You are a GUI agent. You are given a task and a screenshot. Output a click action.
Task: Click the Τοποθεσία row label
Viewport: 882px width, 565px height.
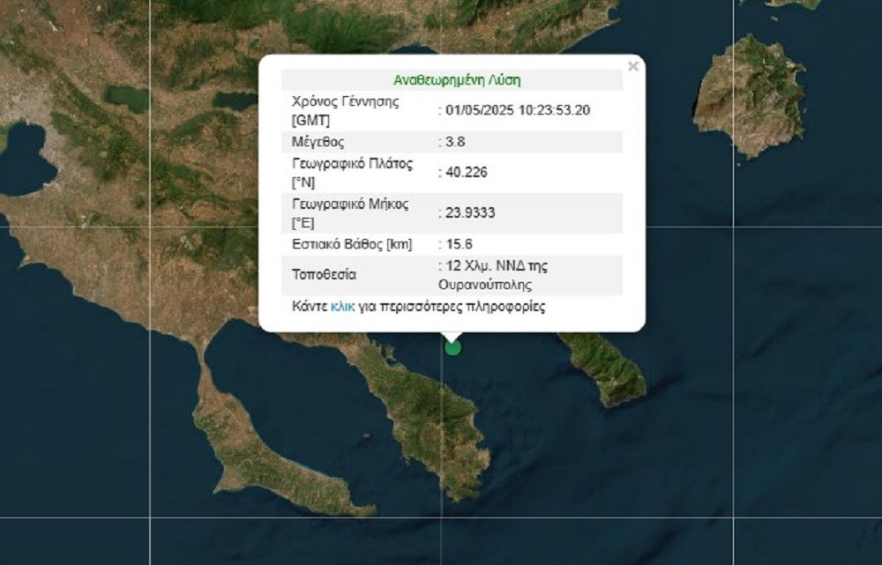pyautogui.click(x=324, y=275)
